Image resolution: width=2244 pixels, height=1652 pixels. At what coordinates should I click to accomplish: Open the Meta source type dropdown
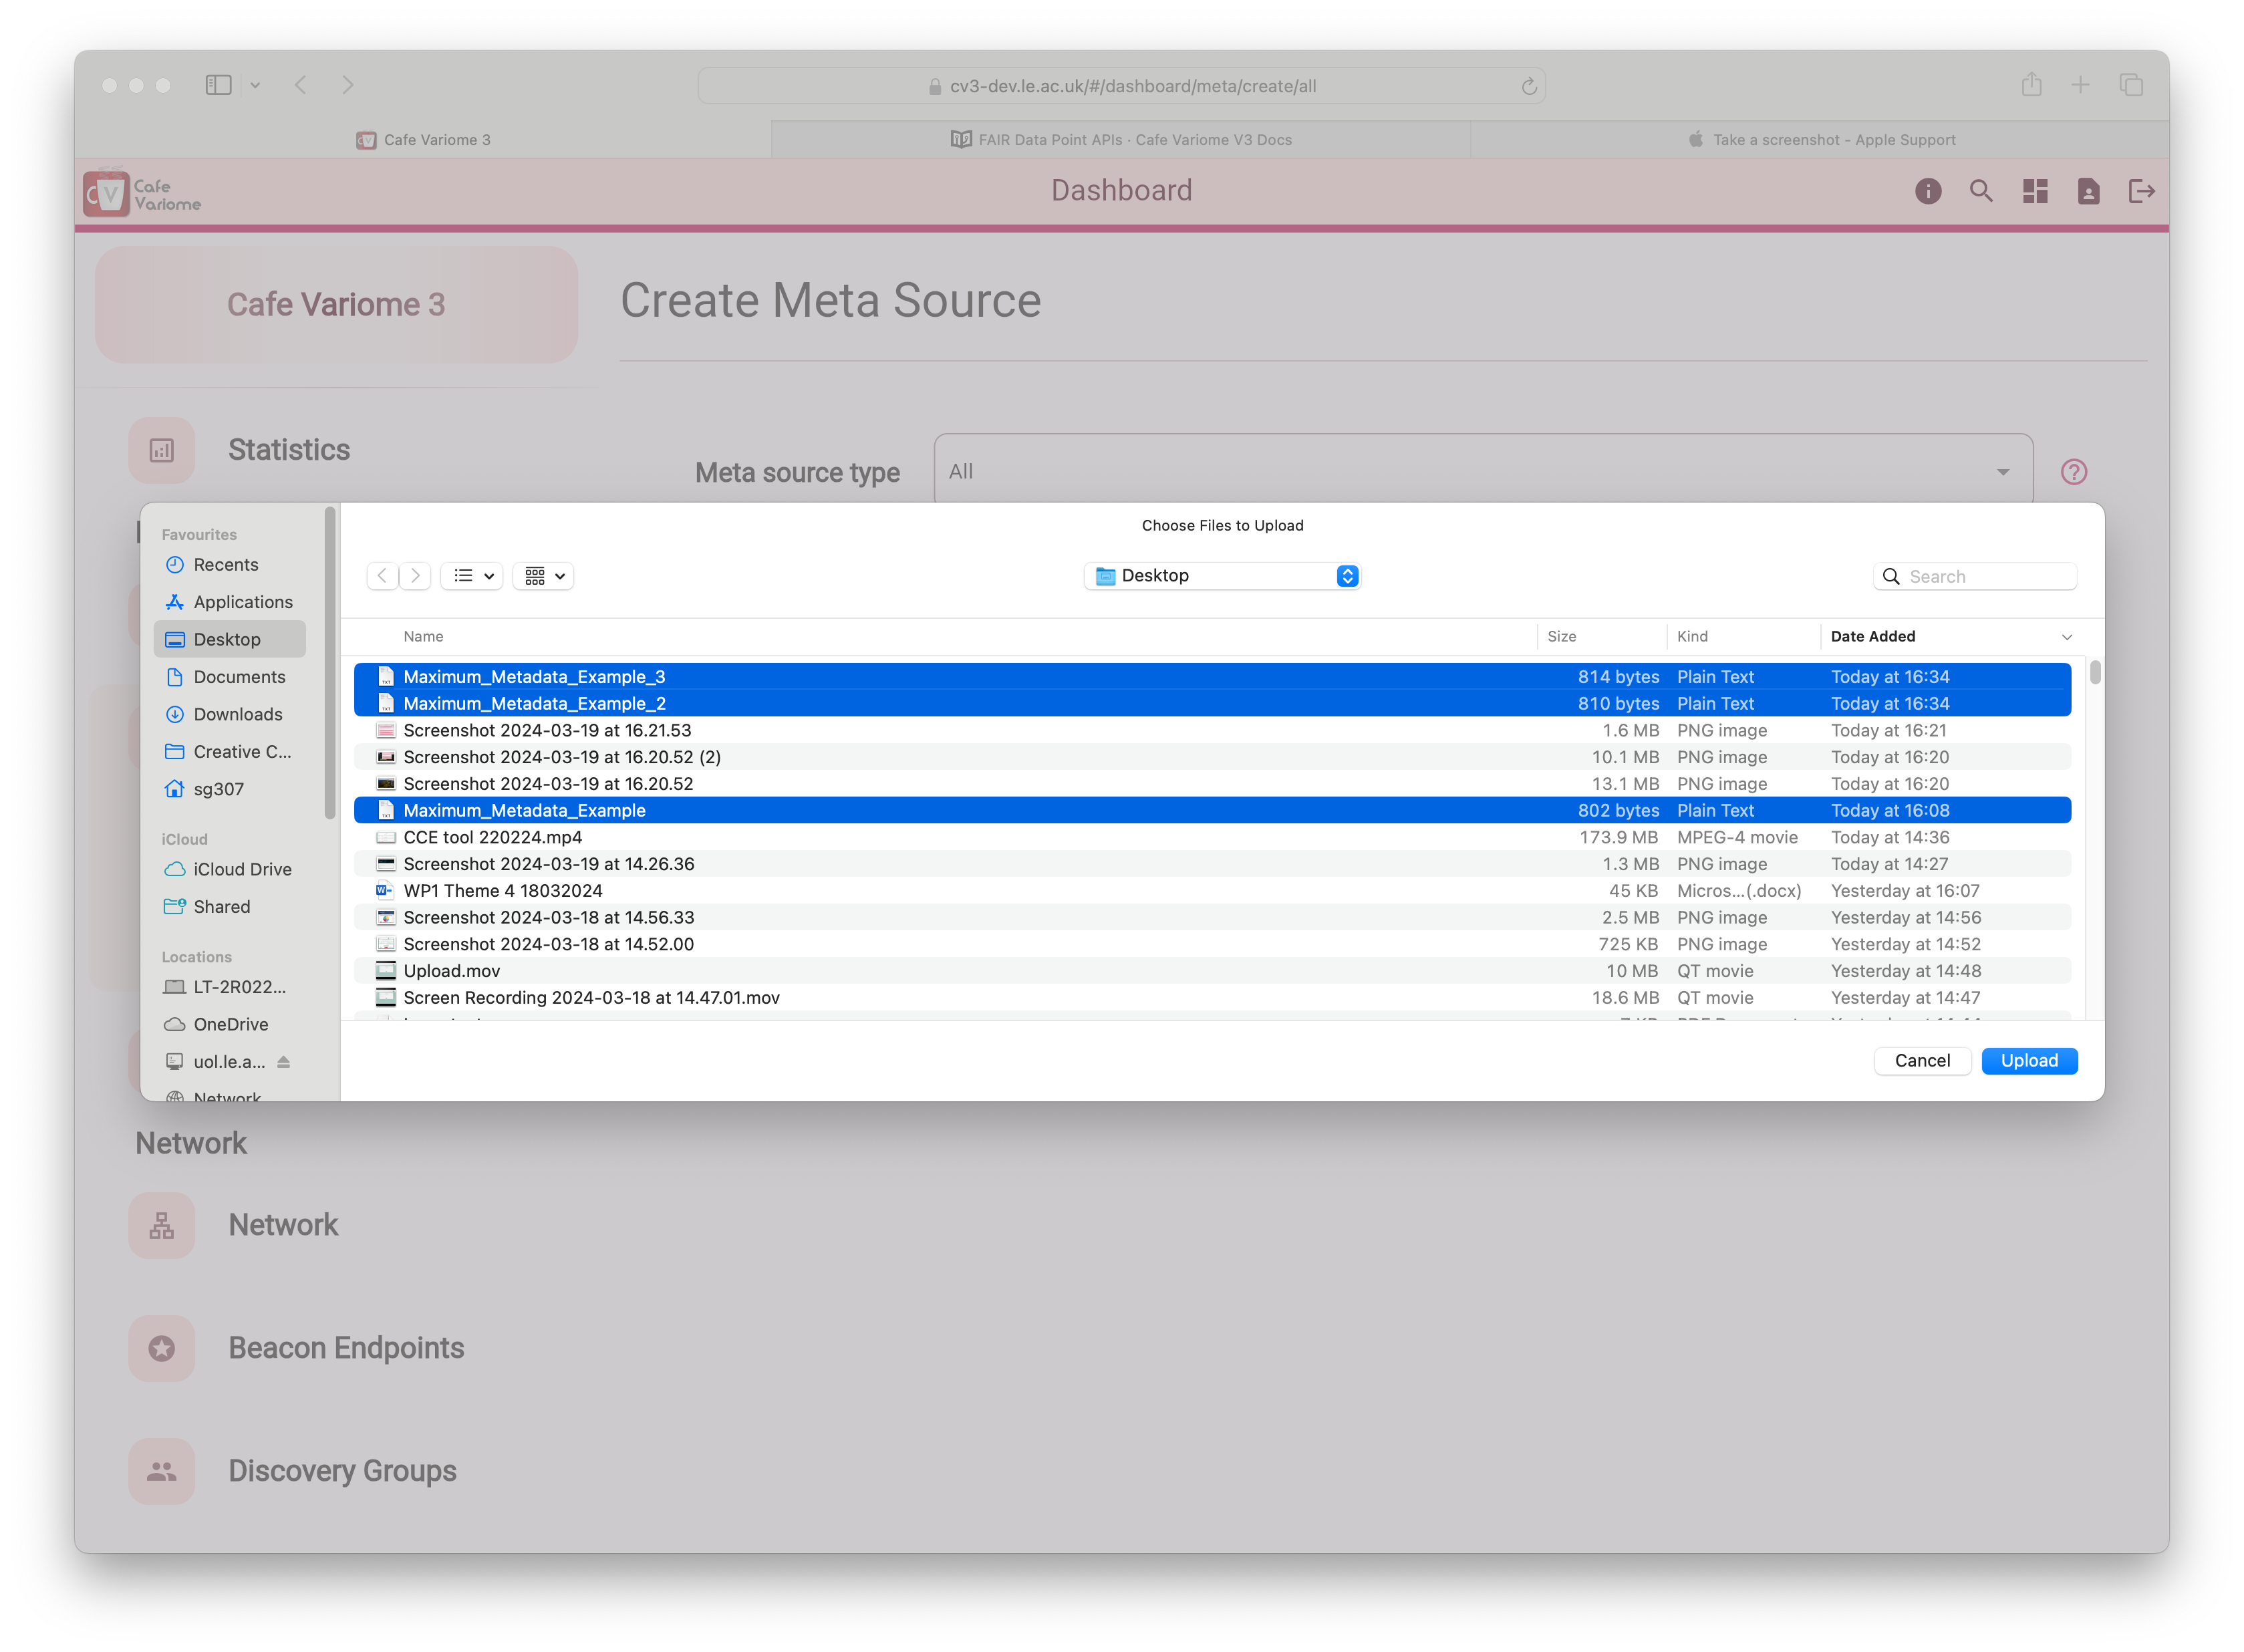pyautogui.click(x=1483, y=471)
